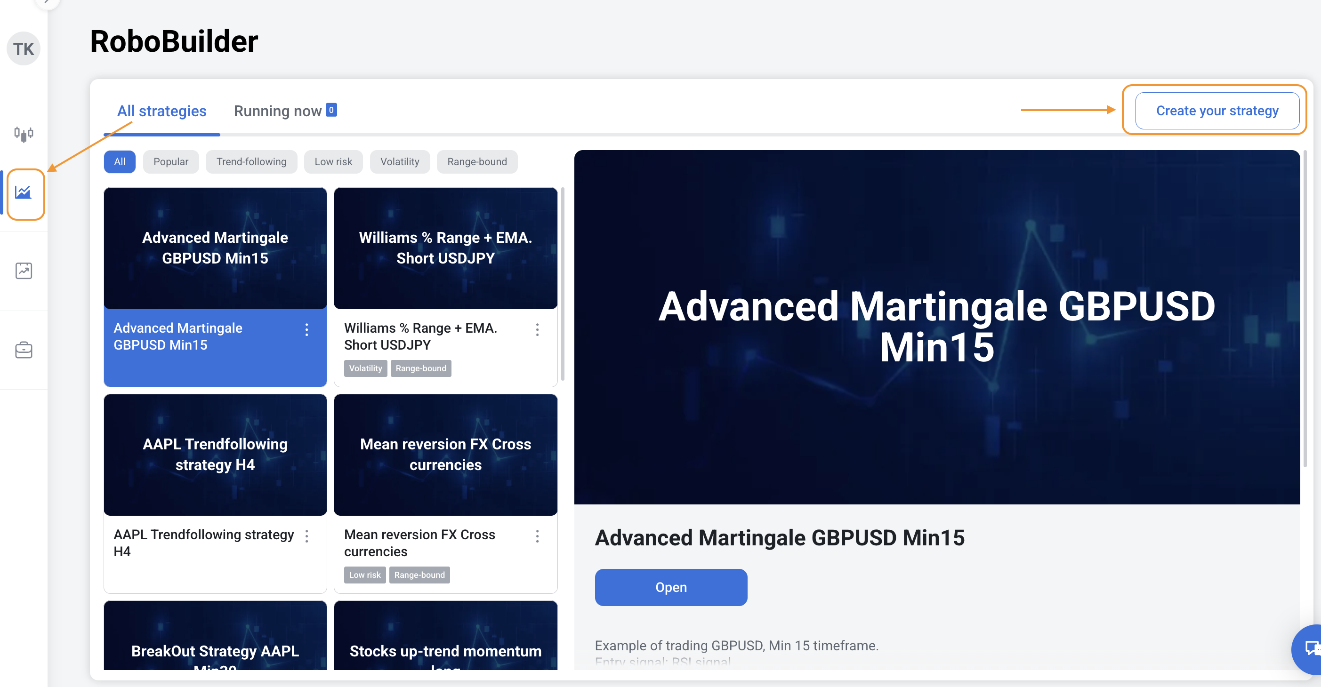This screenshot has width=1321, height=687.
Task: Open the analytics trend-box sidebar icon
Action: [24, 271]
